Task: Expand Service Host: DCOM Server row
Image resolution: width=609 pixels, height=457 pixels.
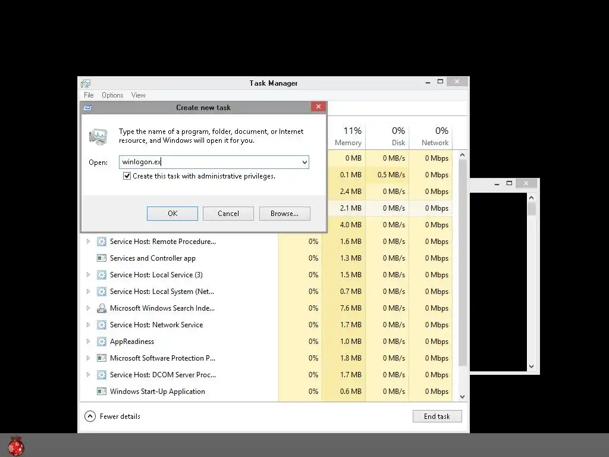Action: click(88, 375)
